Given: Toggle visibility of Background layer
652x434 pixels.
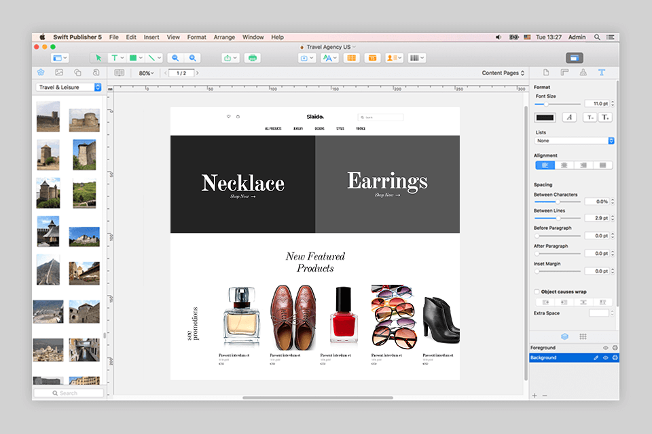Looking at the screenshot, I should point(605,357).
